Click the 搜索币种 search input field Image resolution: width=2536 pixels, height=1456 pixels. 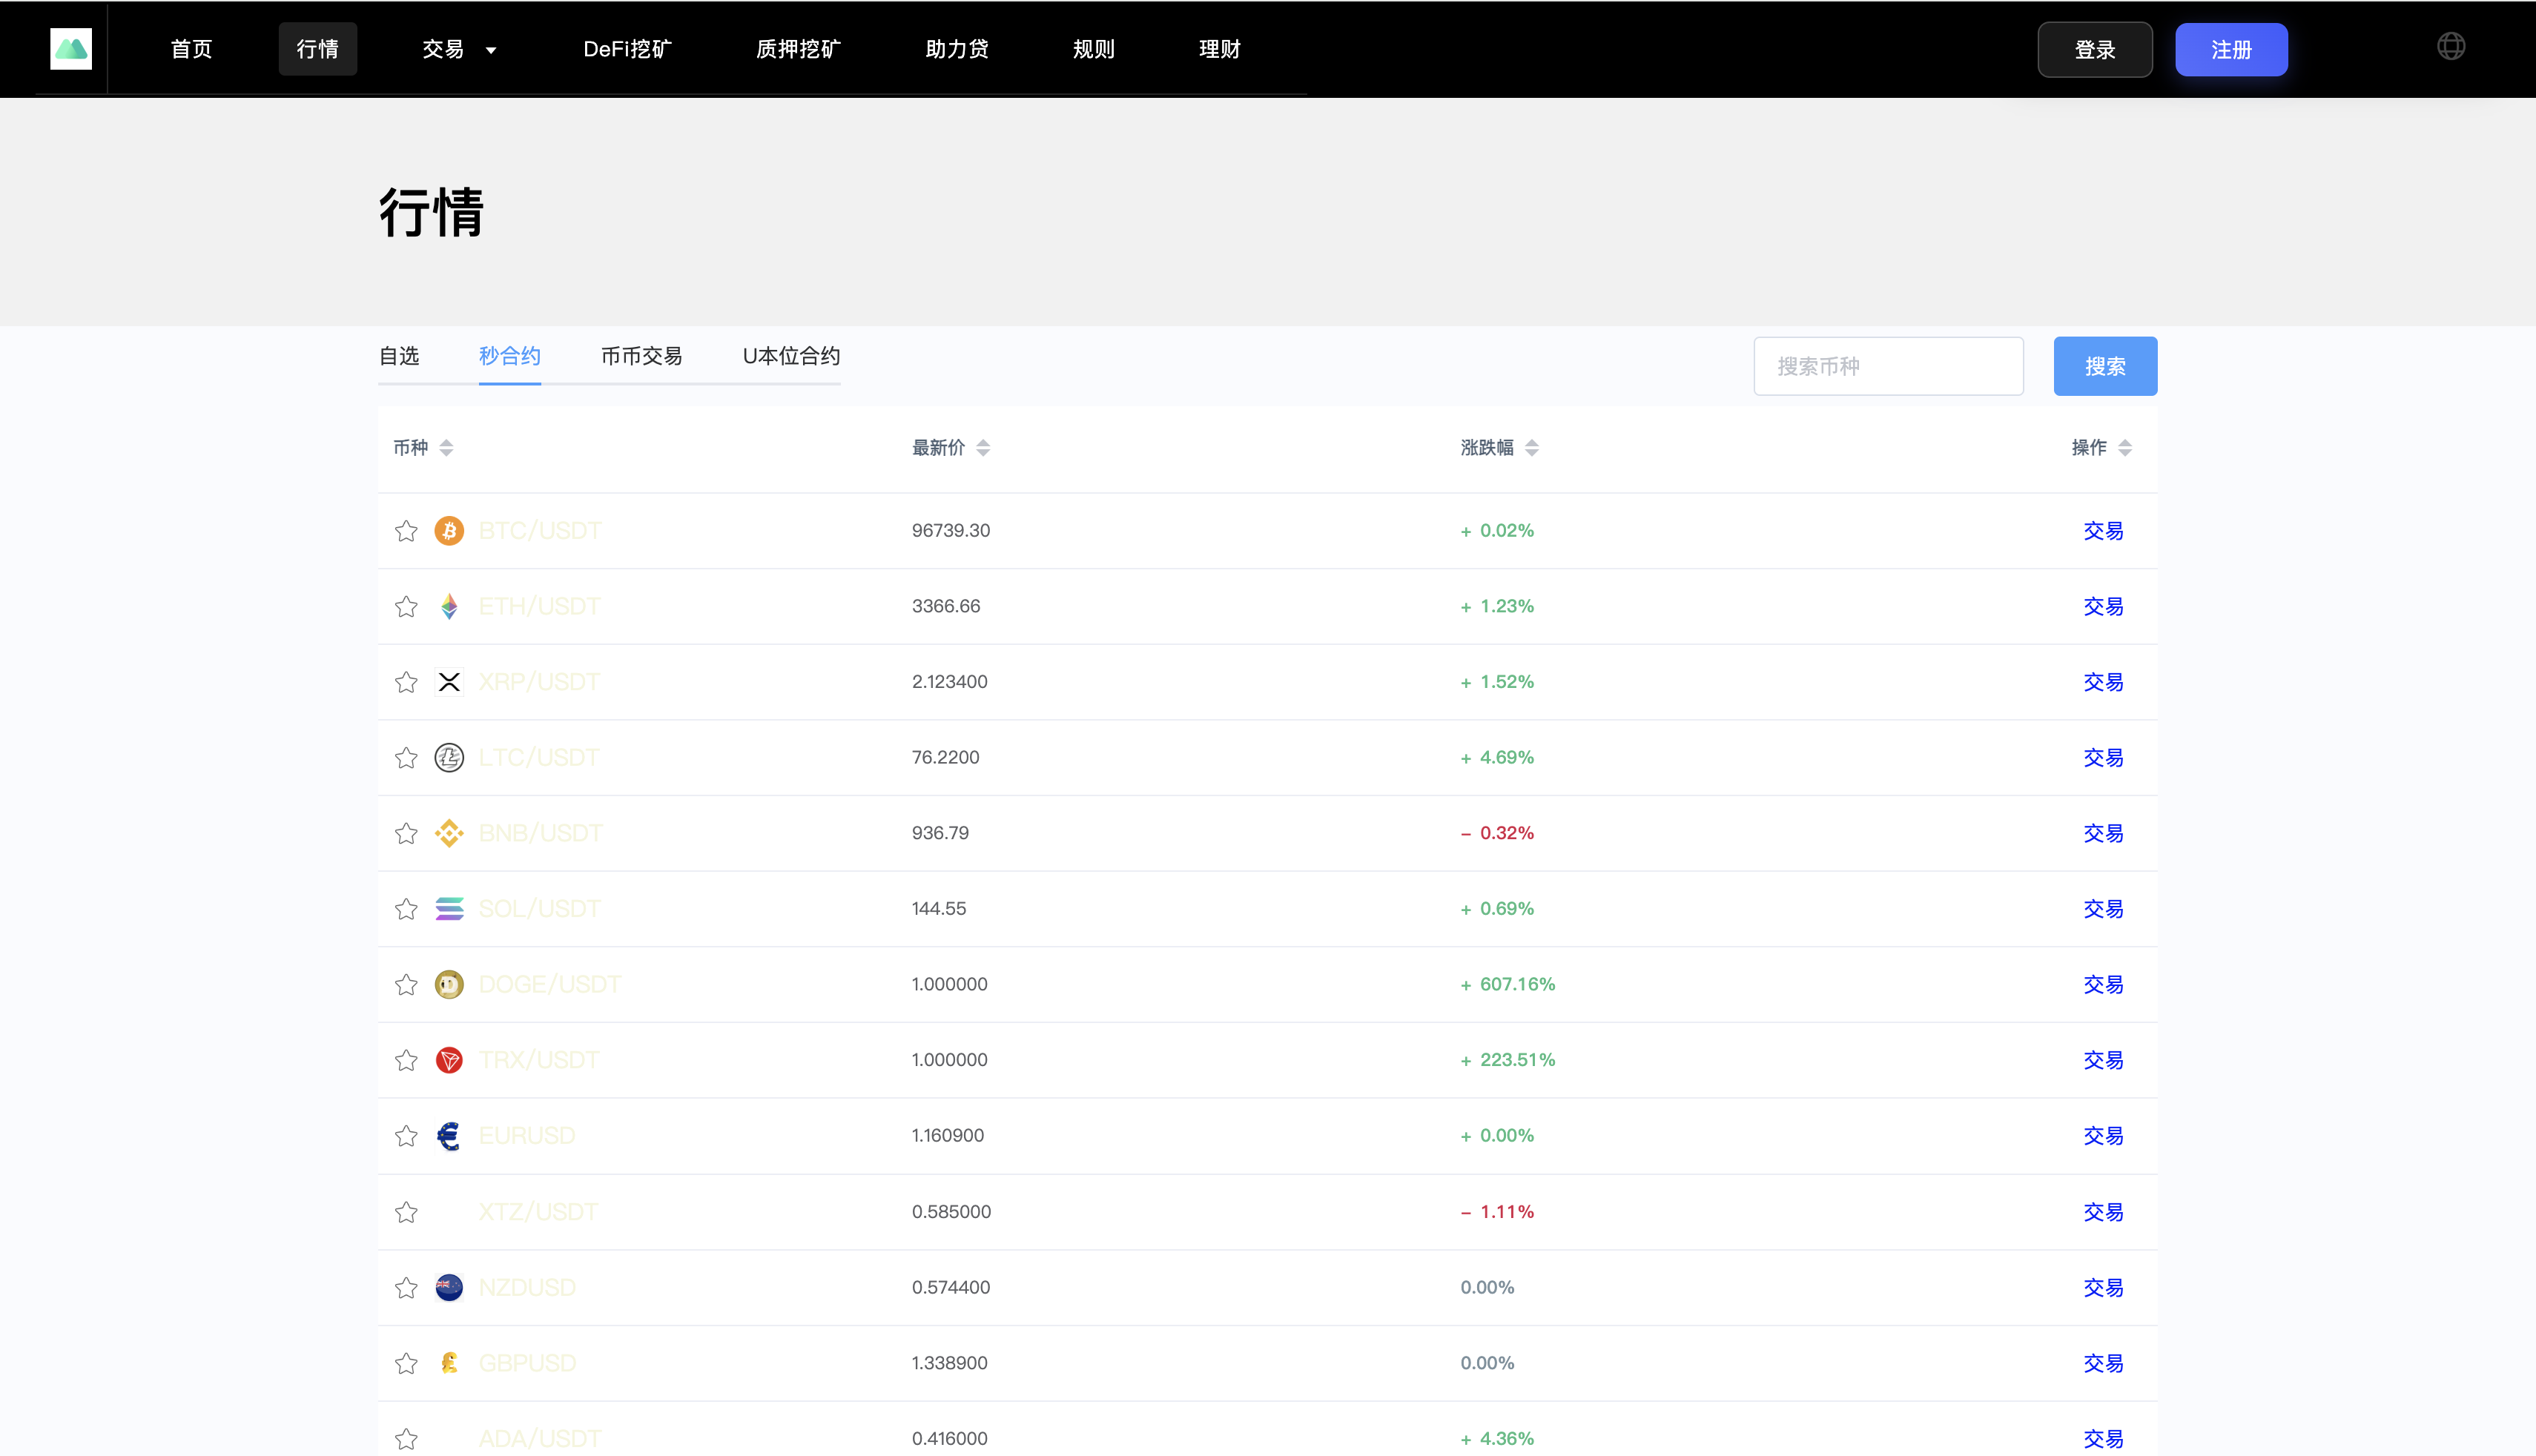pyautogui.click(x=1887, y=366)
